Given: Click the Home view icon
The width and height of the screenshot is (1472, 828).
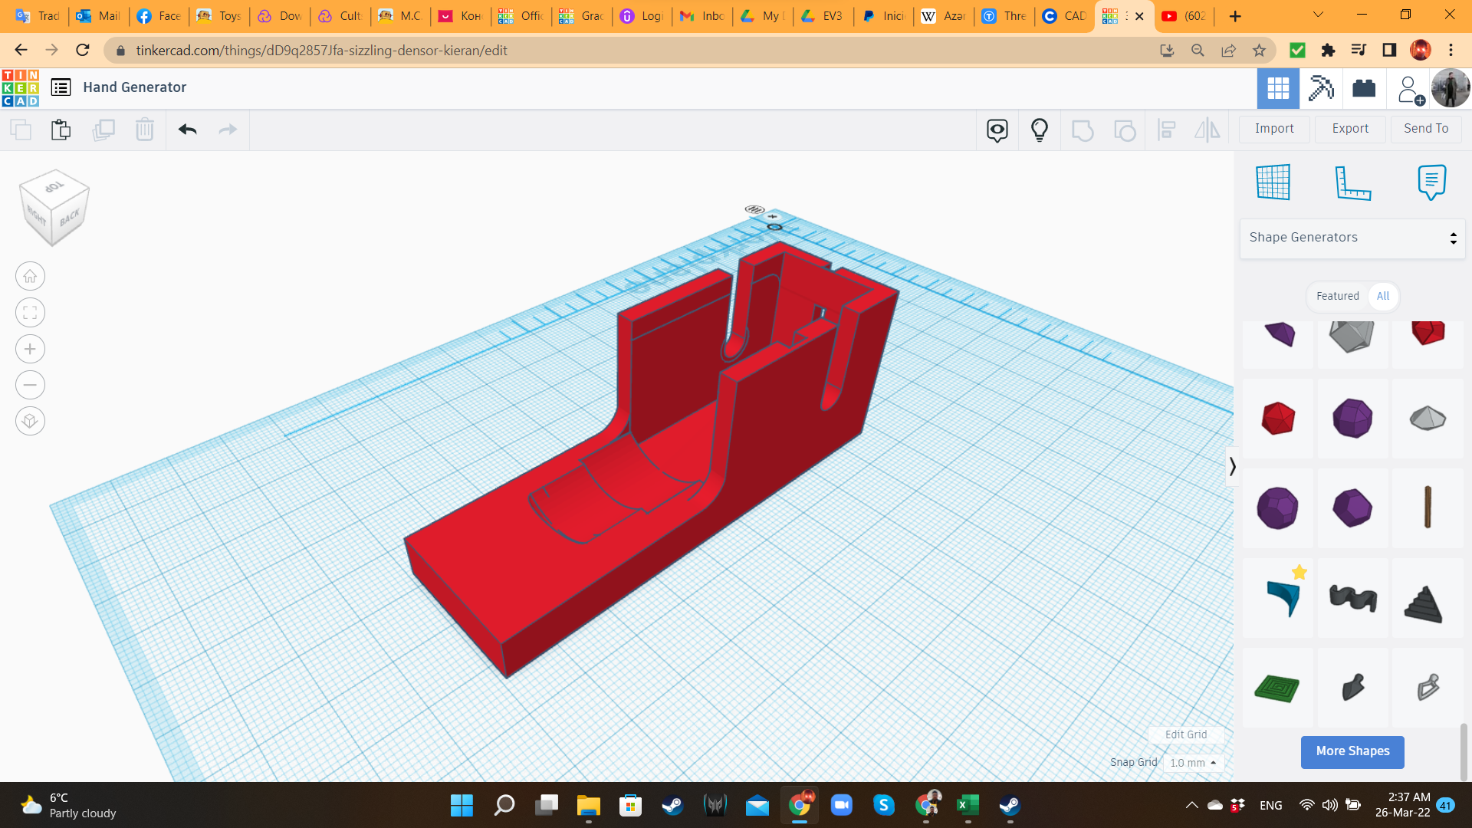Looking at the screenshot, I should pos(30,276).
